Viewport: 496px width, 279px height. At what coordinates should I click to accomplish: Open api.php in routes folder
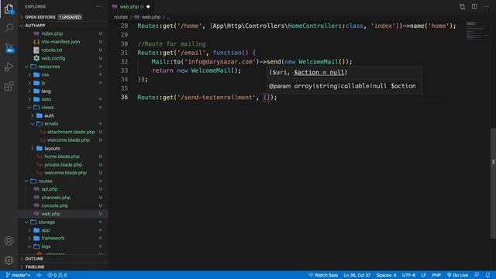tap(50, 189)
